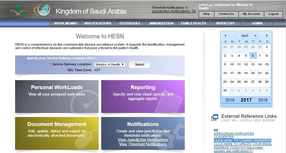Click the Welcome to HESN heading
This screenshot has width=286, height=153.
[100, 36]
